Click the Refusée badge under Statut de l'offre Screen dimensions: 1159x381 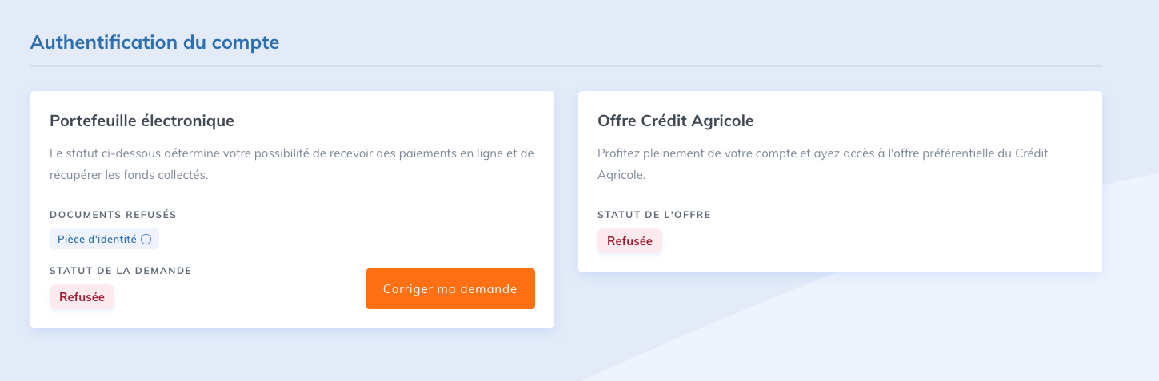(x=629, y=240)
